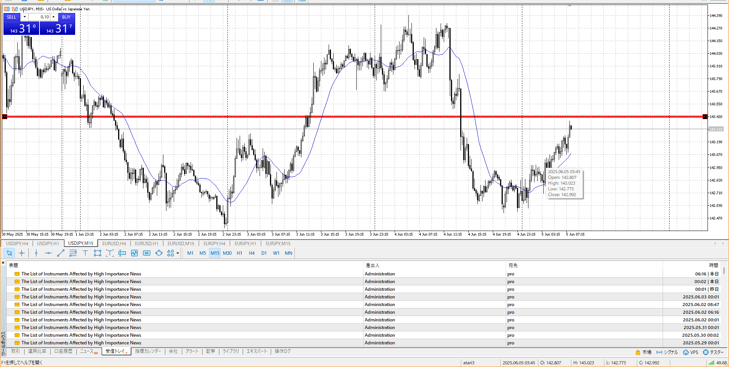Select the crosshair tool
The height and width of the screenshot is (367, 729).
21,253
